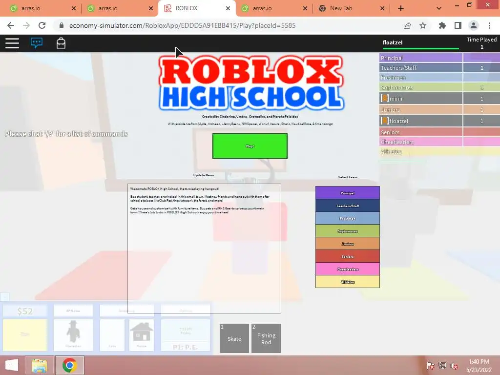Click the address bar lock icon
Viewport: 500px width, 375px height.
(x=62, y=25)
